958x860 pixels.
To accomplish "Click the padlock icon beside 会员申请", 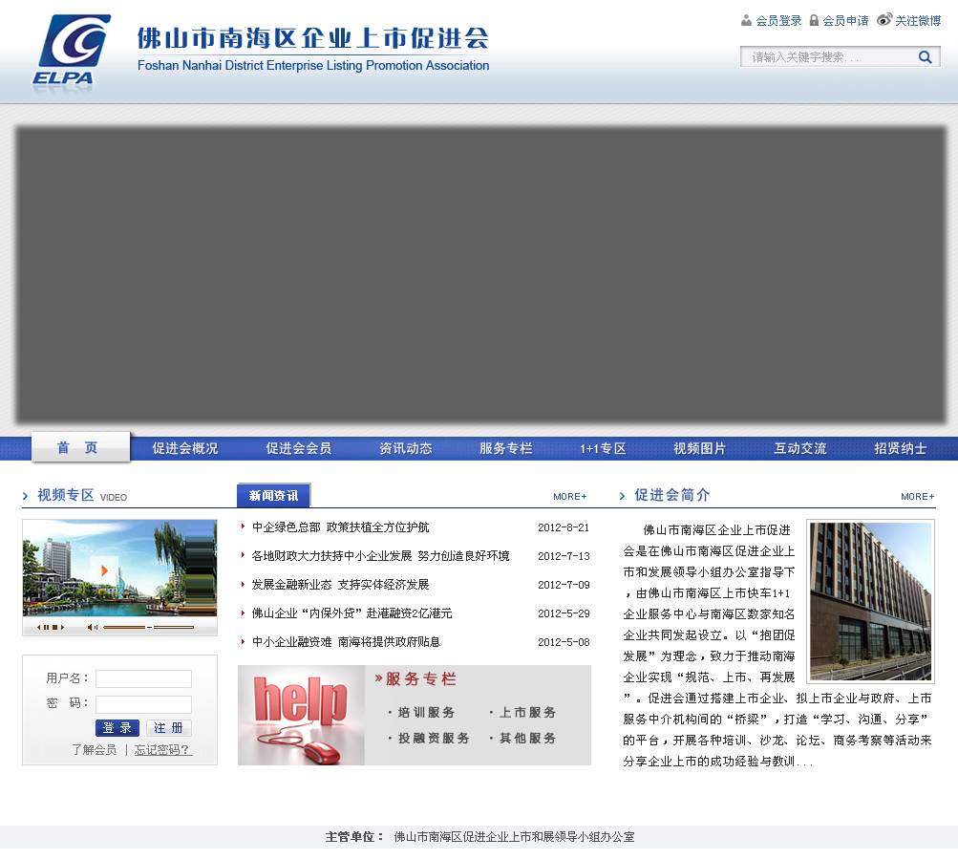I will tap(814, 20).
